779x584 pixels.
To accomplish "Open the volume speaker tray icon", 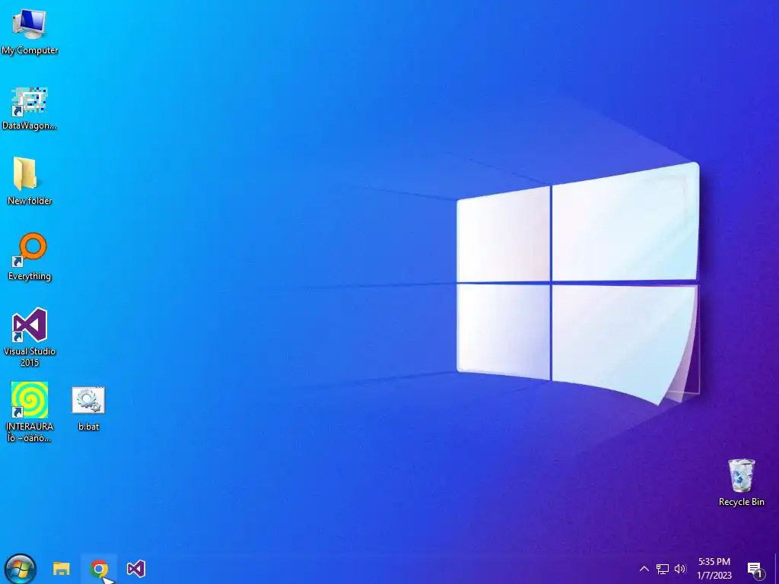I will pos(680,569).
